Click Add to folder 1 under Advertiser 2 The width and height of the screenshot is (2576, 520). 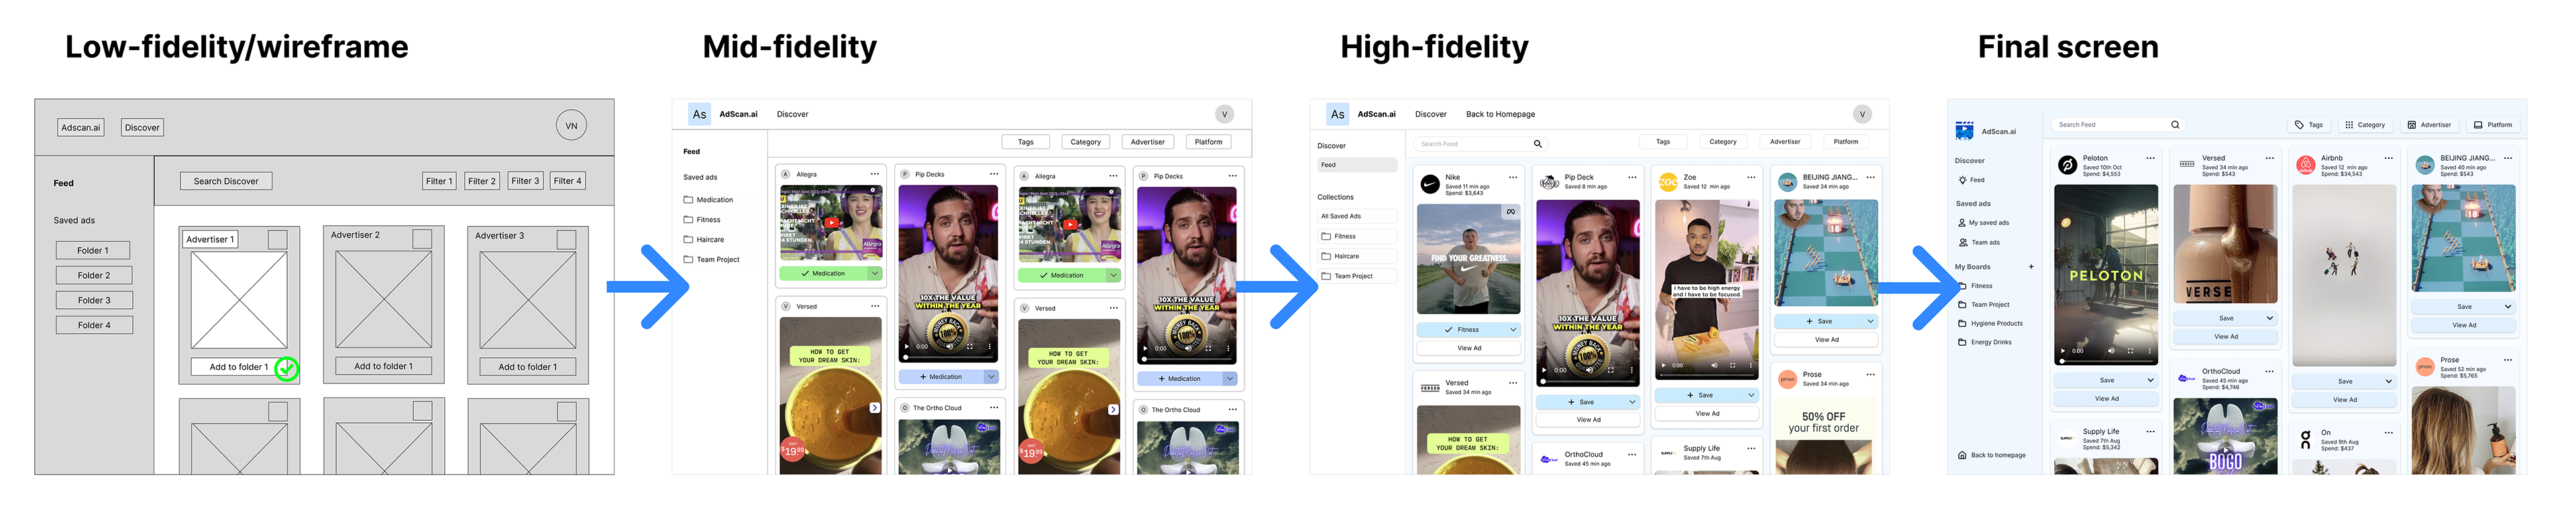pyautogui.click(x=383, y=367)
